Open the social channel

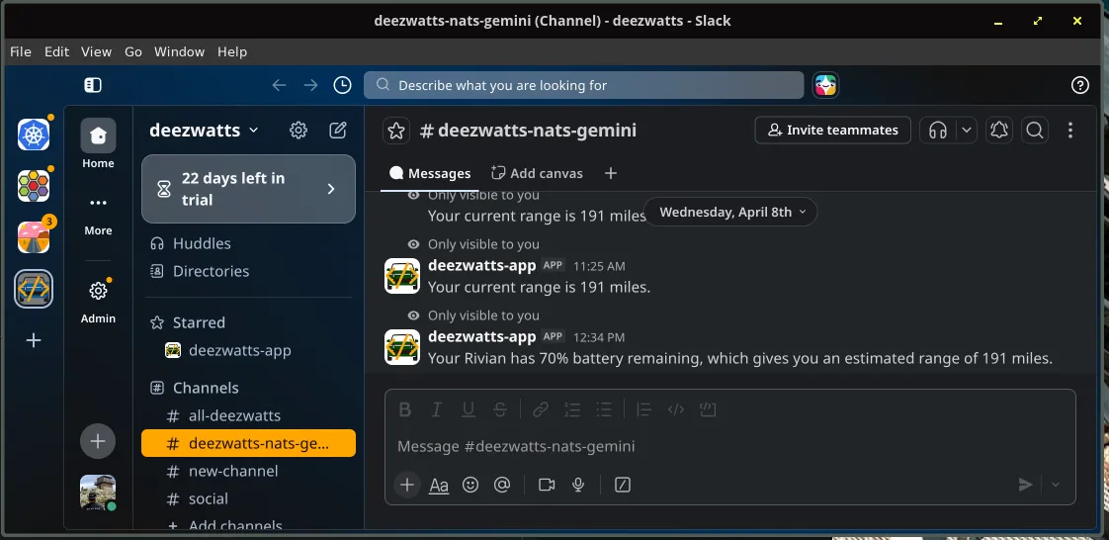point(248,498)
